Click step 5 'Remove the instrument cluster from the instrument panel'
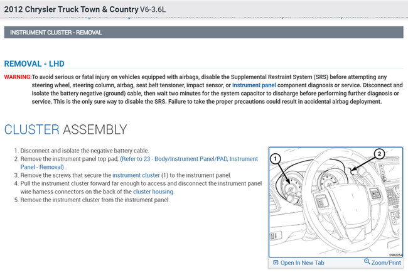 pos(95,200)
